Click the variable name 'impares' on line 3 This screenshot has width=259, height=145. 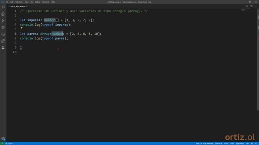click(x=34, y=20)
